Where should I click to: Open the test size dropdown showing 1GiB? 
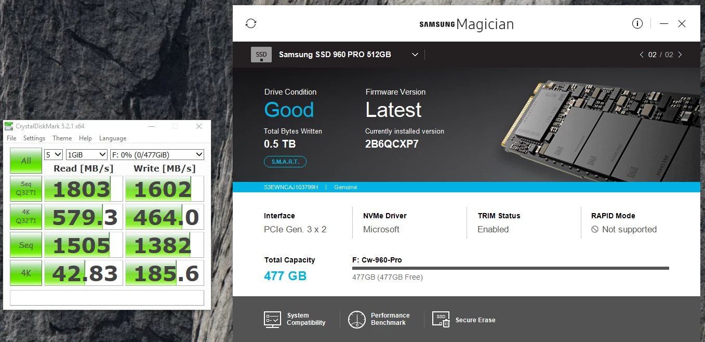[86, 155]
